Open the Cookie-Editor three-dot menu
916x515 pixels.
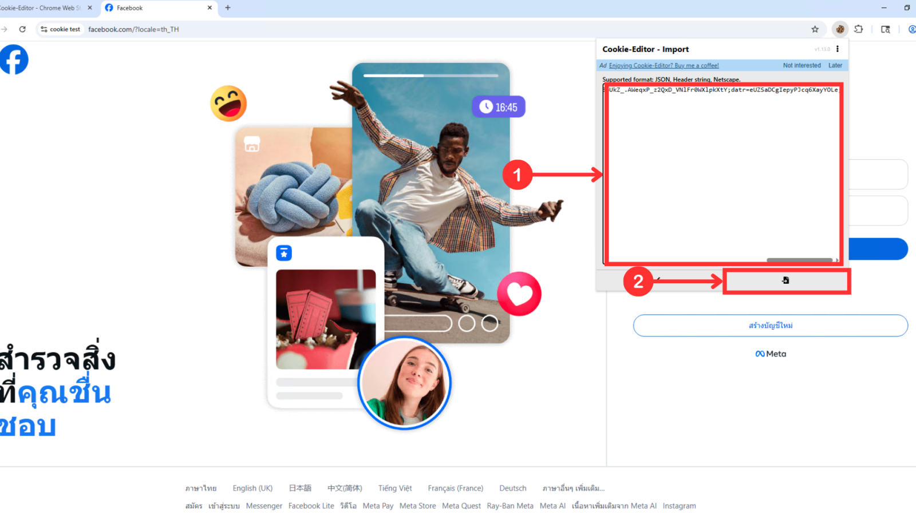tap(837, 49)
